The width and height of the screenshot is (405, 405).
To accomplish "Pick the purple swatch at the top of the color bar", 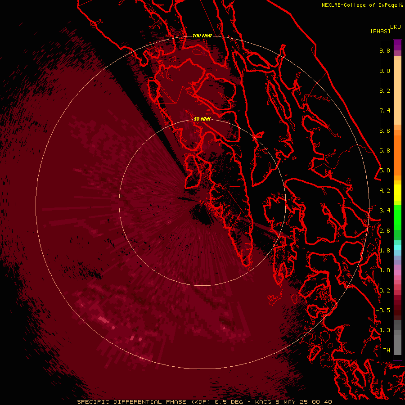I will 397,45.
